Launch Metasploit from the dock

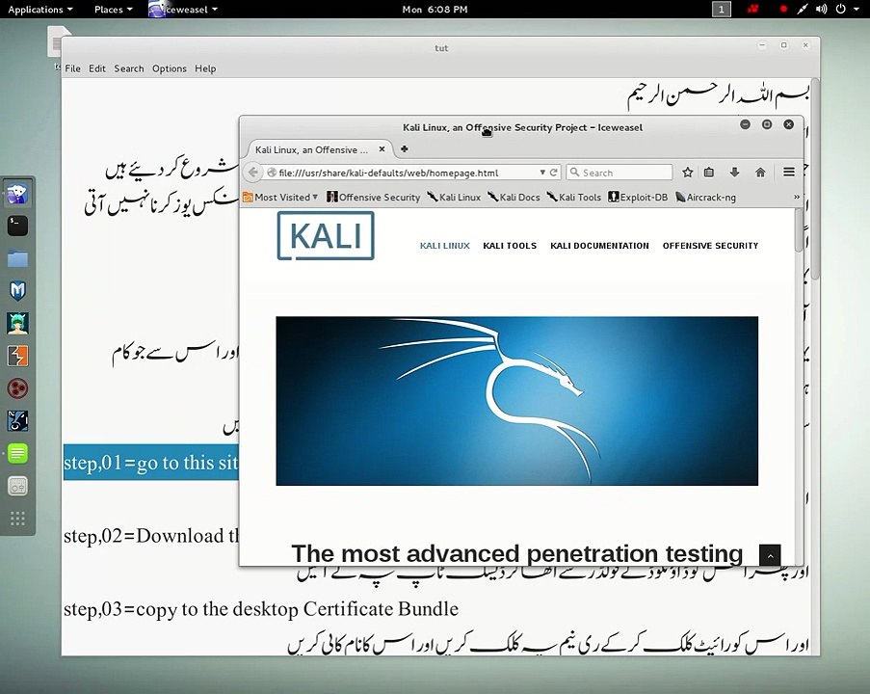click(x=17, y=290)
